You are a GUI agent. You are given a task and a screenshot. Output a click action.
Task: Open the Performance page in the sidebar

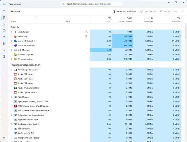click(4, 24)
